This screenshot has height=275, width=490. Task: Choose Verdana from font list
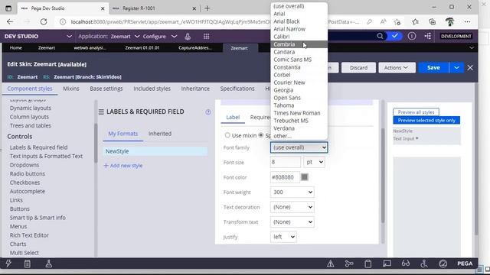(299, 128)
